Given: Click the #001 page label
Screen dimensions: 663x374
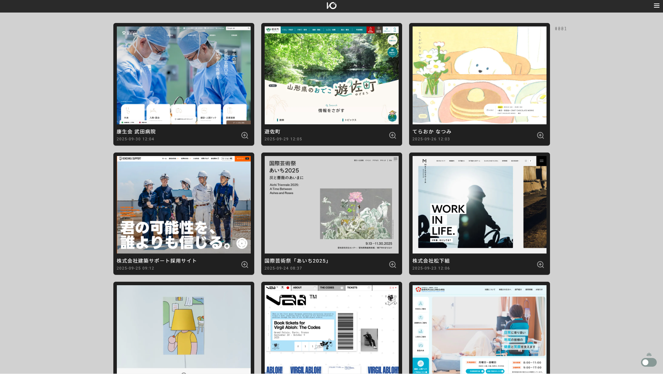Looking at the screenshot, I should [x=561, y=29].
